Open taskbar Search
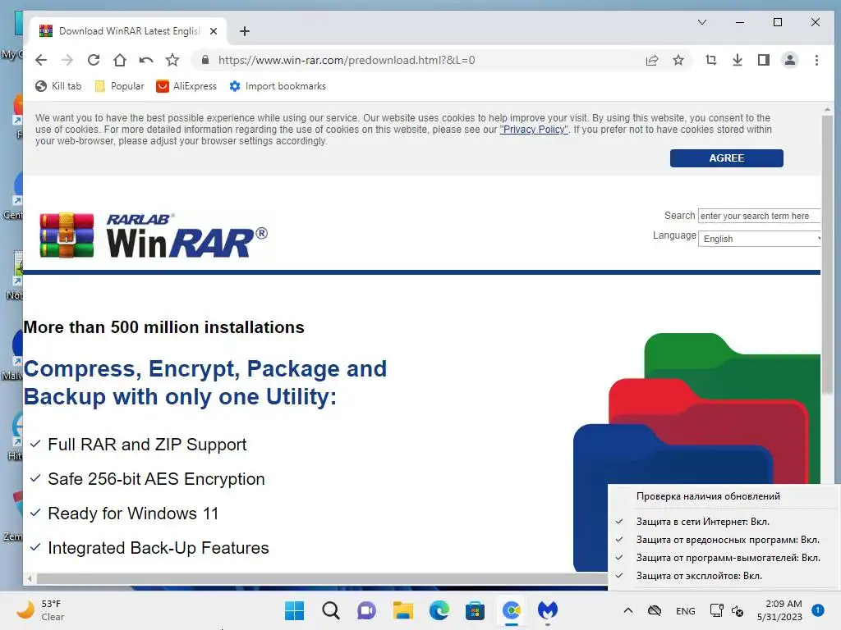 pyautogui.click(x=331, y=610)
